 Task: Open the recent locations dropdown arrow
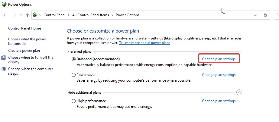(21, 15)
